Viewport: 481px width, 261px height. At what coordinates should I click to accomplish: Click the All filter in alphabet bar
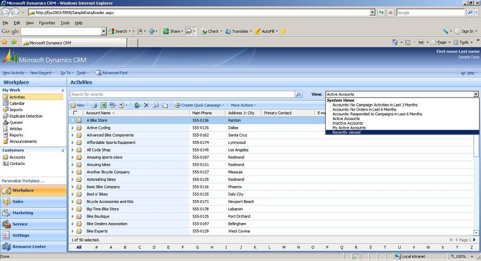pos(79,247)
